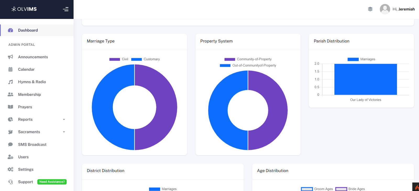Open the Hi, Jeremiah user menu
Screen dimensions: 419x191
point(403,9)
